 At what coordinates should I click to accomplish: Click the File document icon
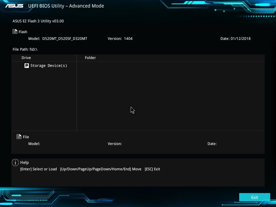(19, 136)
